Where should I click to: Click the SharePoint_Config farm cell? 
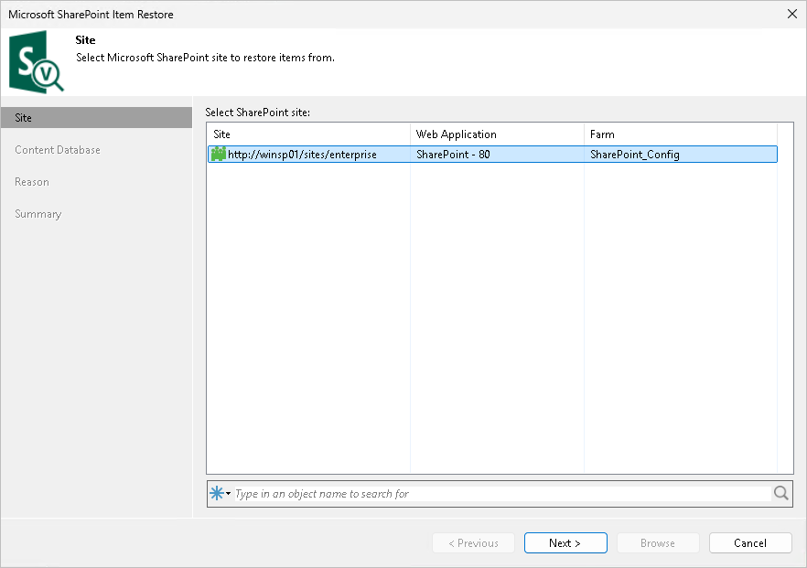click(635, 155)
